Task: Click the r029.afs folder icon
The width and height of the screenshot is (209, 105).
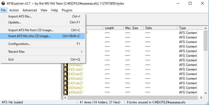Action: [x=65, y=88]
